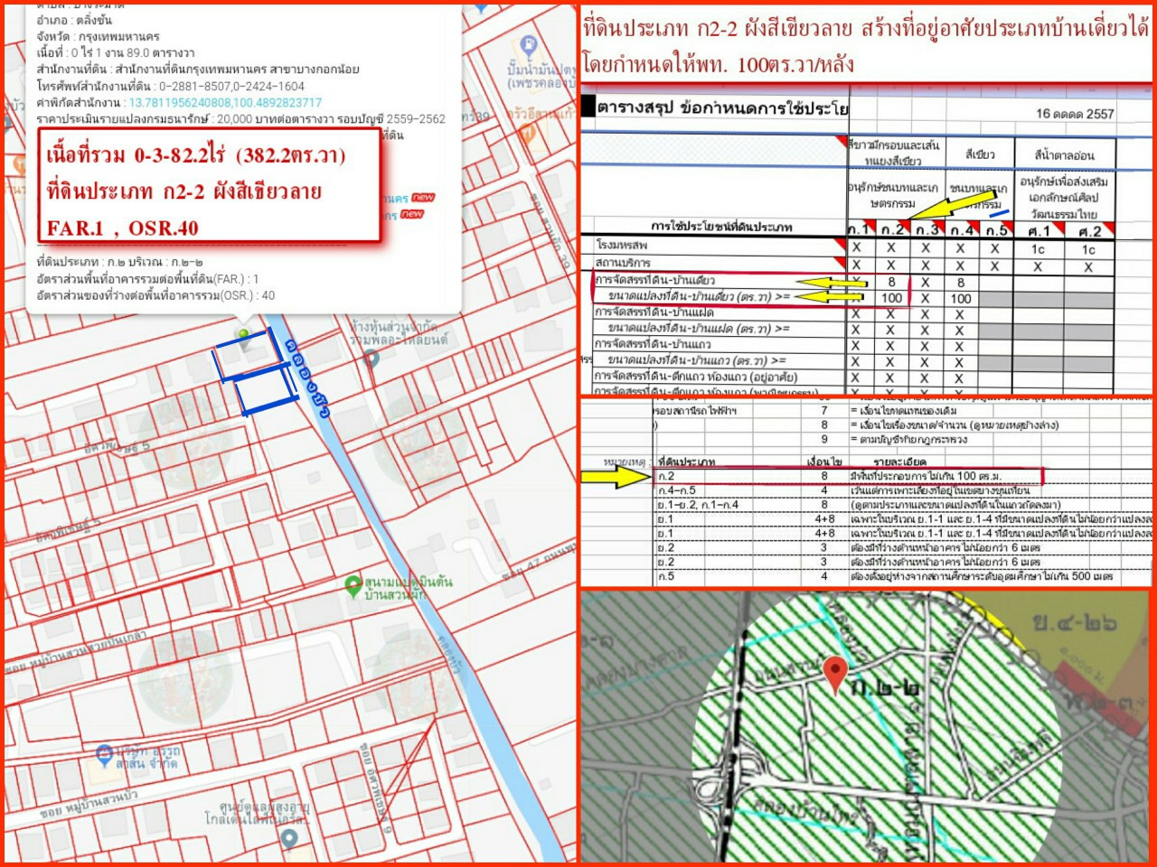This screenshot has width=1157, height=867.
Task: Select the ก.5 column header in summary table
Action: tap(996, 229)
